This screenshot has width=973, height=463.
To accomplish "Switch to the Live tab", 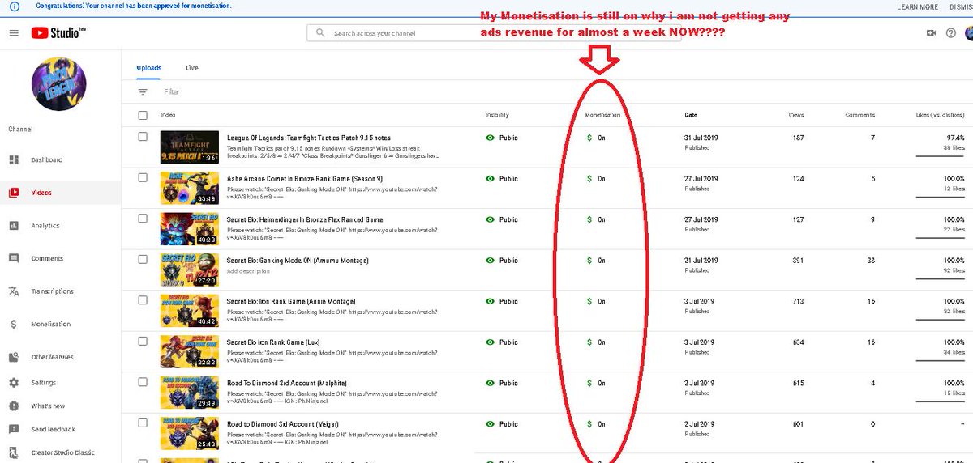I will pyautogui.click(x=191, y=68).
